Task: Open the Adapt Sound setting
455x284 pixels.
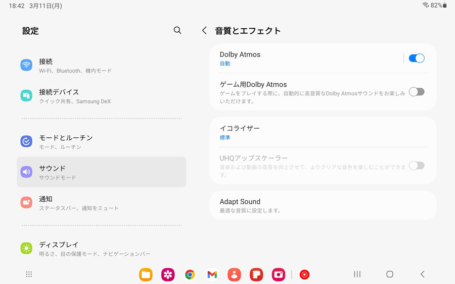Action: pos(323,205)
